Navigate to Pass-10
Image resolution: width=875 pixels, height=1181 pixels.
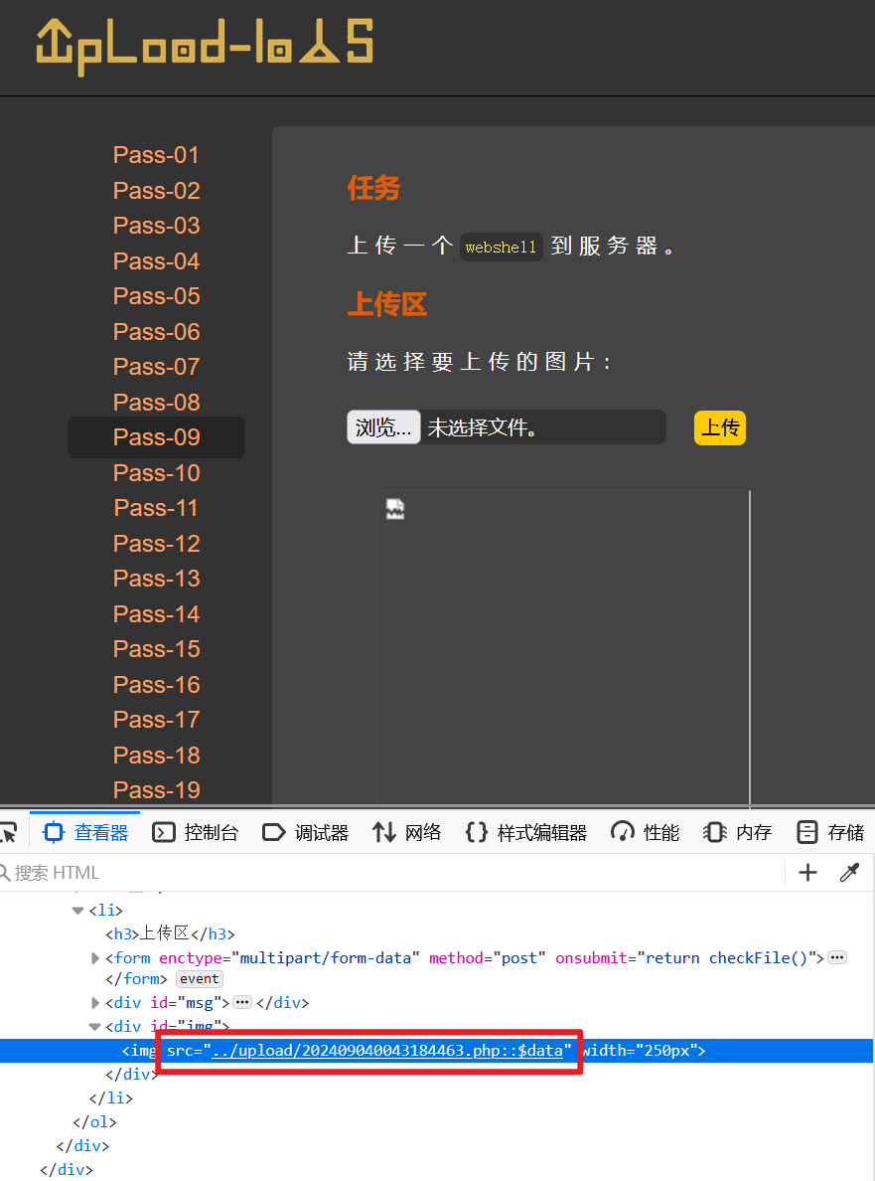click(157, 473)
